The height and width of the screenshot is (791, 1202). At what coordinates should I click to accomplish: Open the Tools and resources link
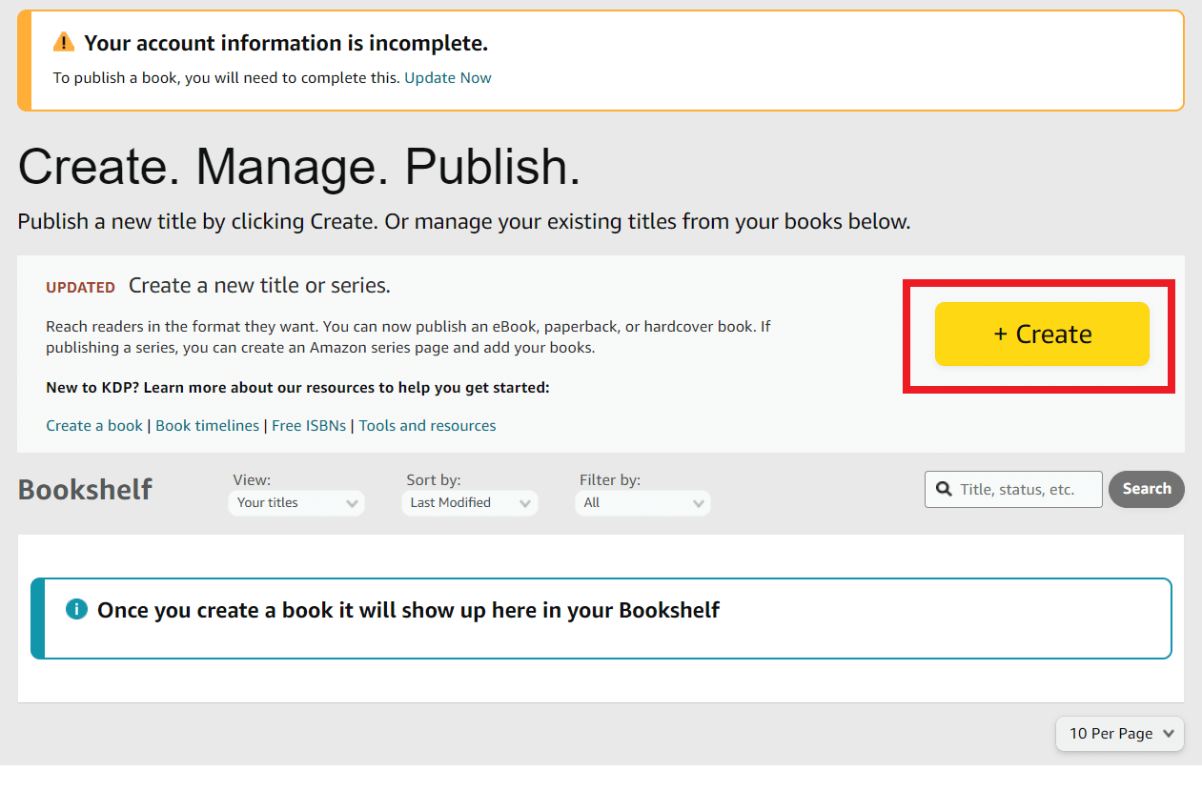point(427,425)
